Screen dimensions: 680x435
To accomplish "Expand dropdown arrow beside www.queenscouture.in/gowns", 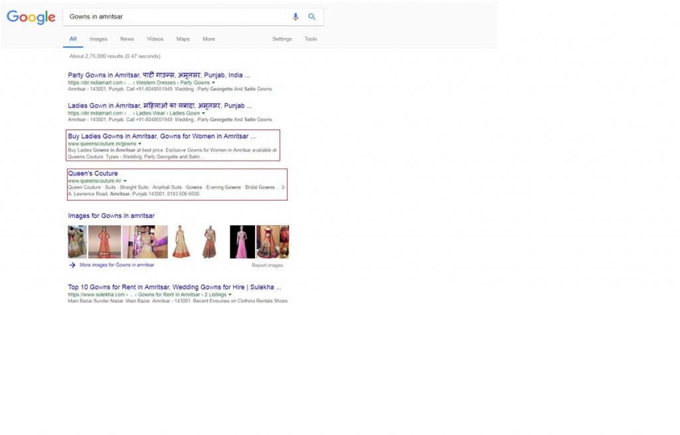I will 139,144.
